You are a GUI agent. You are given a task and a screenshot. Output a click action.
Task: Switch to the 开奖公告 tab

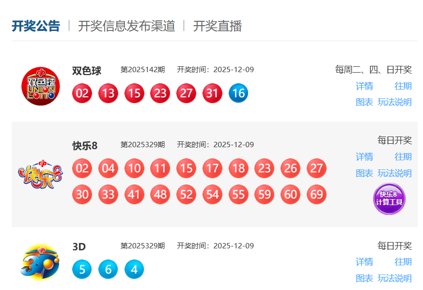click(35, 26)
